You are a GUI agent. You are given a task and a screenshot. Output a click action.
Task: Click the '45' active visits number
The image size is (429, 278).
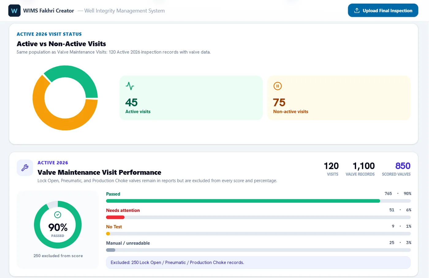[x=131, y=102]
